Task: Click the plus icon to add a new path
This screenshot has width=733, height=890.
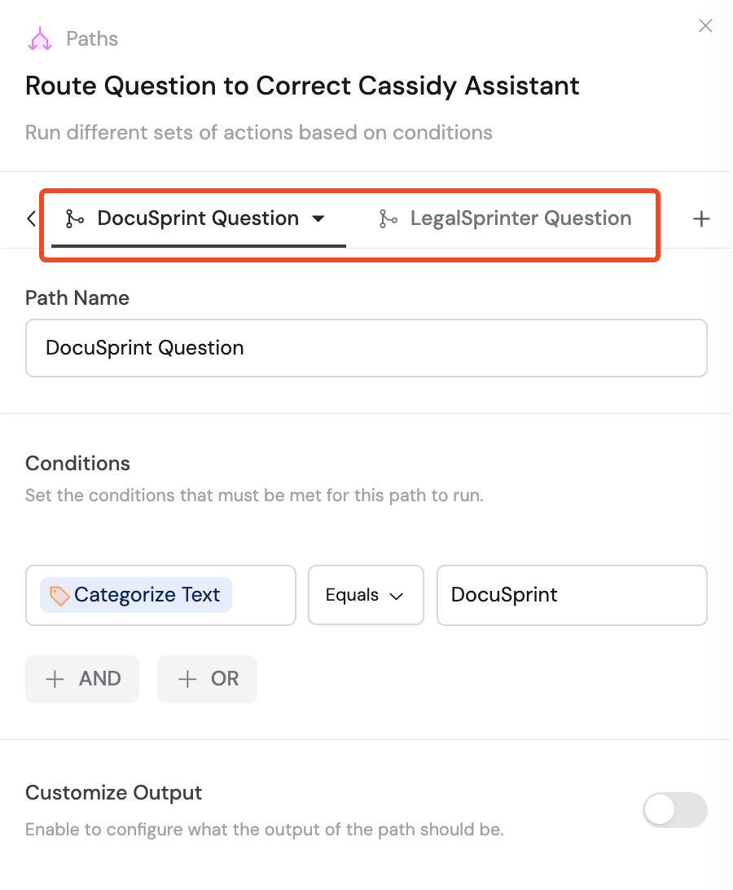Action: (x=701, y=218)
